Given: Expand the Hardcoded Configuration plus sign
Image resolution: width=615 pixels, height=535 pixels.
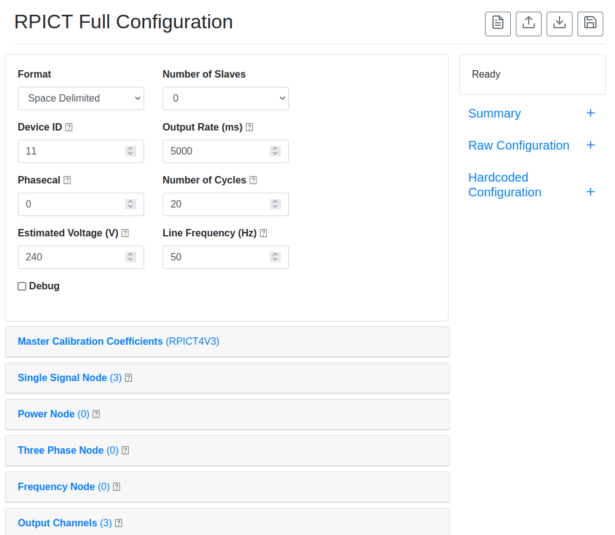Looking at the screenshot, I should 590,192.
